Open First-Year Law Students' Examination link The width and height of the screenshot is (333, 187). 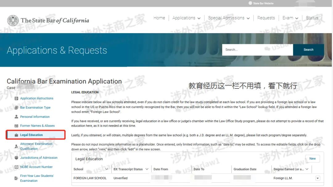[37, 178]
